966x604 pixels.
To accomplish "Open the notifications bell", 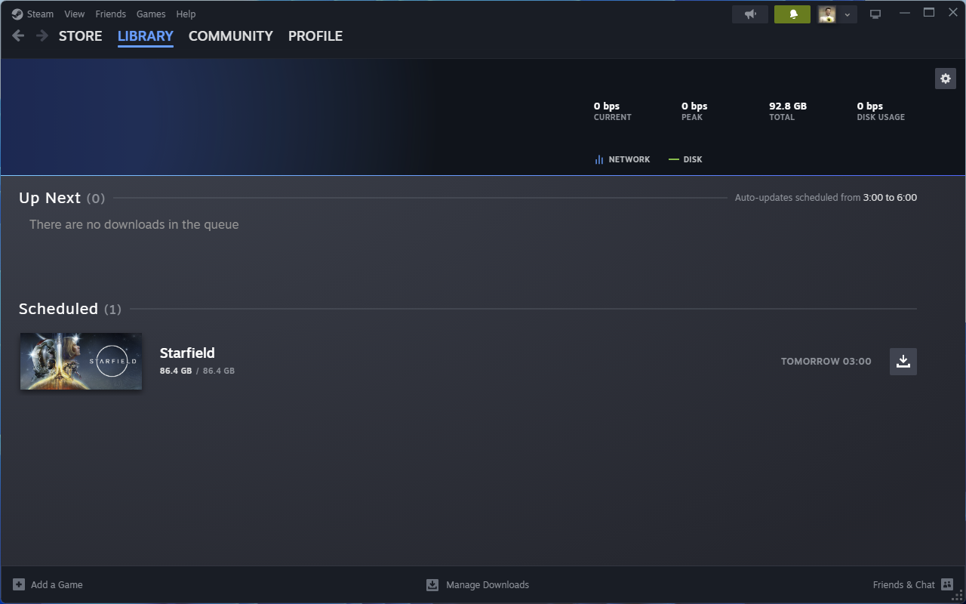I will (x=792, y=14).
